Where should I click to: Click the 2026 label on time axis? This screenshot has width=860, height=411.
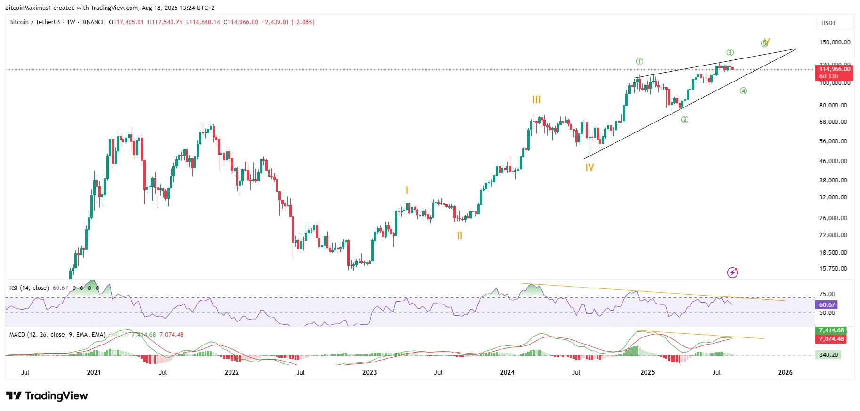point(785,372)
